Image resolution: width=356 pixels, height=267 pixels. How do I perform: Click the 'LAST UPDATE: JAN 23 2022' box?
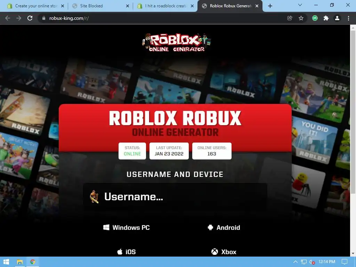point(169,151)
